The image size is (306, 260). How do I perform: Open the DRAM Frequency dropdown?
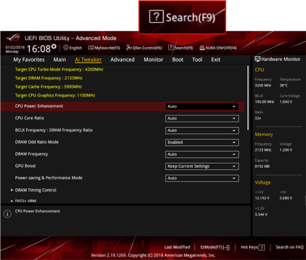(x=202, y=154)
